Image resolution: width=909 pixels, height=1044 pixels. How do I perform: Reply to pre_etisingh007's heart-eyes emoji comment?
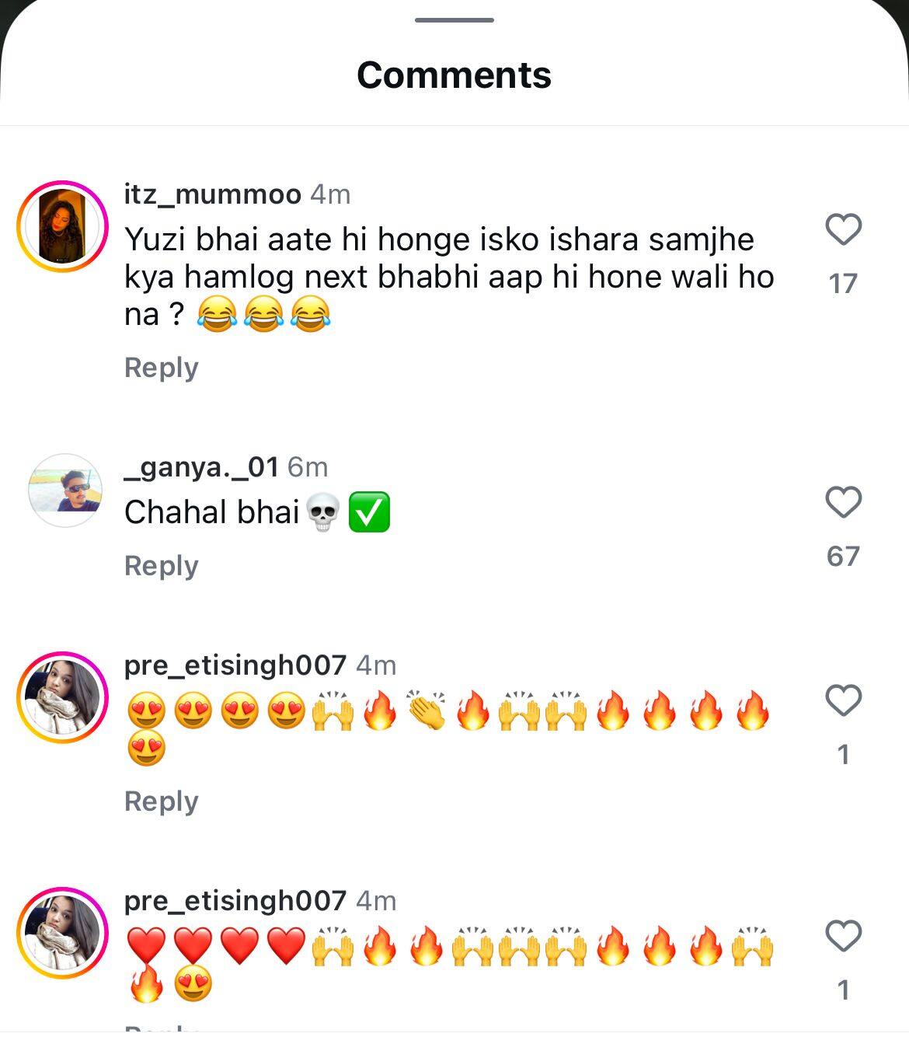(162, 801)
